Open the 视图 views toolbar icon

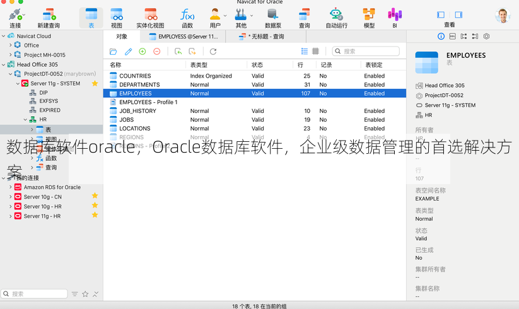click(117, 18)
